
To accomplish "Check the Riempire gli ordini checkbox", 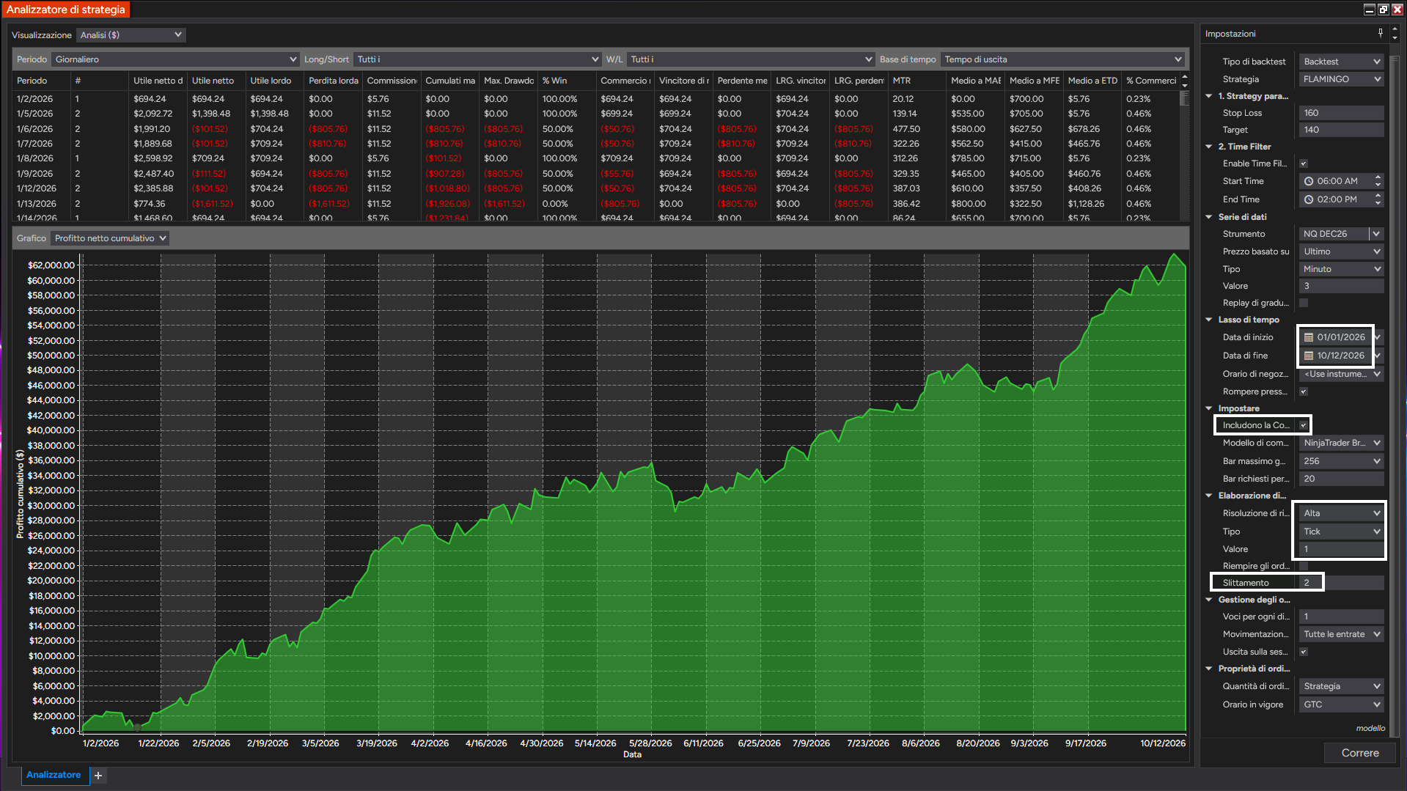I will (x=1304, y=566).
